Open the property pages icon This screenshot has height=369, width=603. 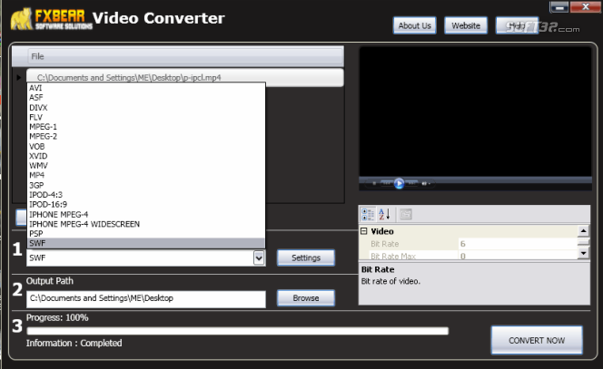click(405, 214)
